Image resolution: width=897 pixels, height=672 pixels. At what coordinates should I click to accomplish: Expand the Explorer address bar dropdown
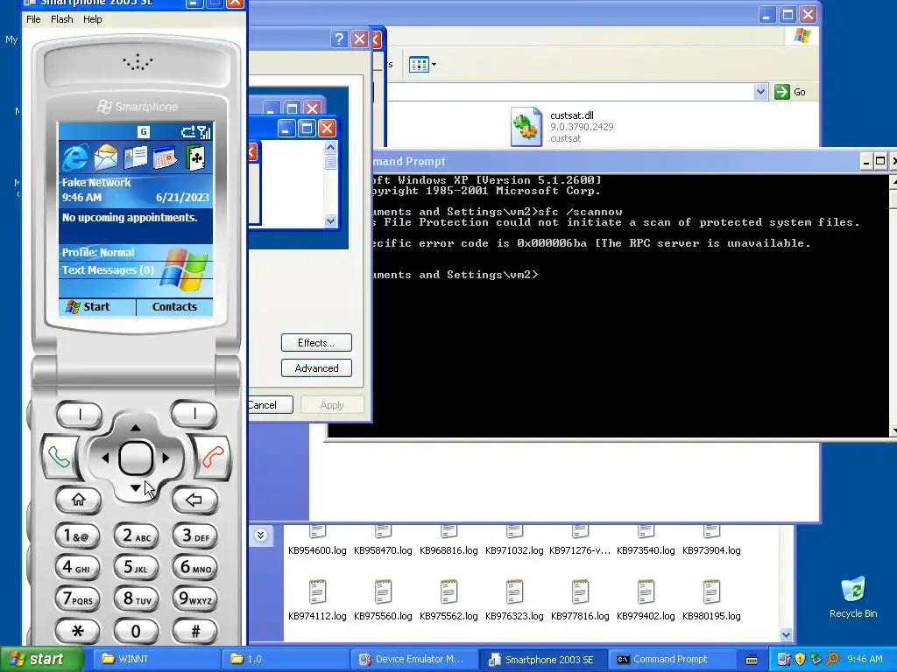click(760, 92)
